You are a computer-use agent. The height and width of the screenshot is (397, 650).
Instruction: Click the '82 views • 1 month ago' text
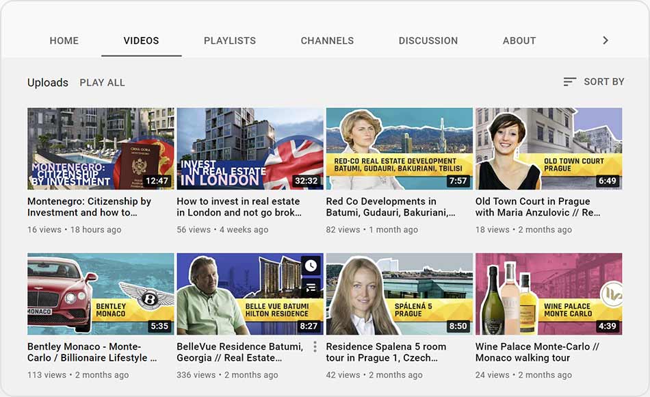(x=372, y=229)
